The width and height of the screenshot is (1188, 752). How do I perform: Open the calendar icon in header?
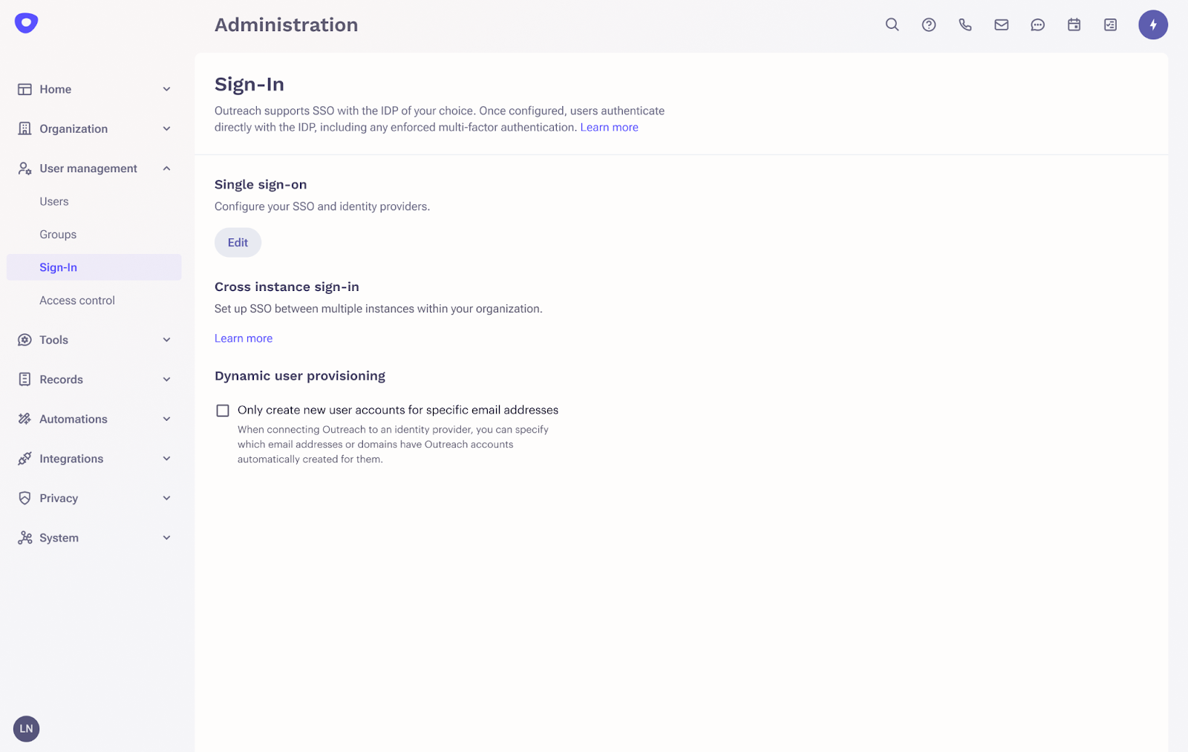(1074, 24)
